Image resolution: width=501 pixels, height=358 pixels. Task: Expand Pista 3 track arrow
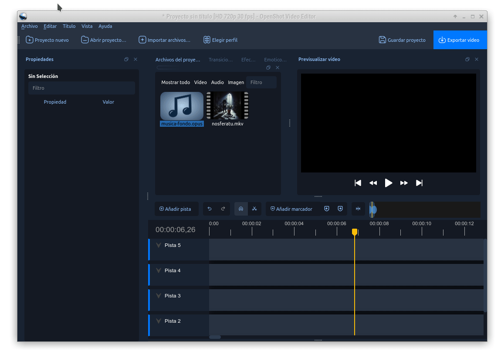click(159, 296)
